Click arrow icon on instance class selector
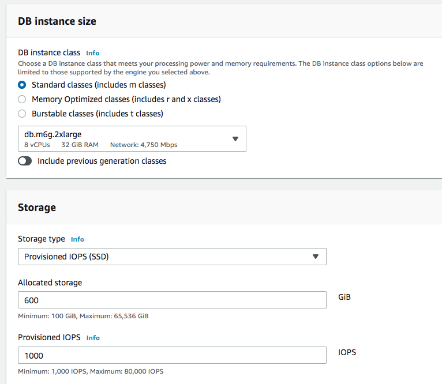This screenshot has width=442, height=384. [x=235, y=139]
